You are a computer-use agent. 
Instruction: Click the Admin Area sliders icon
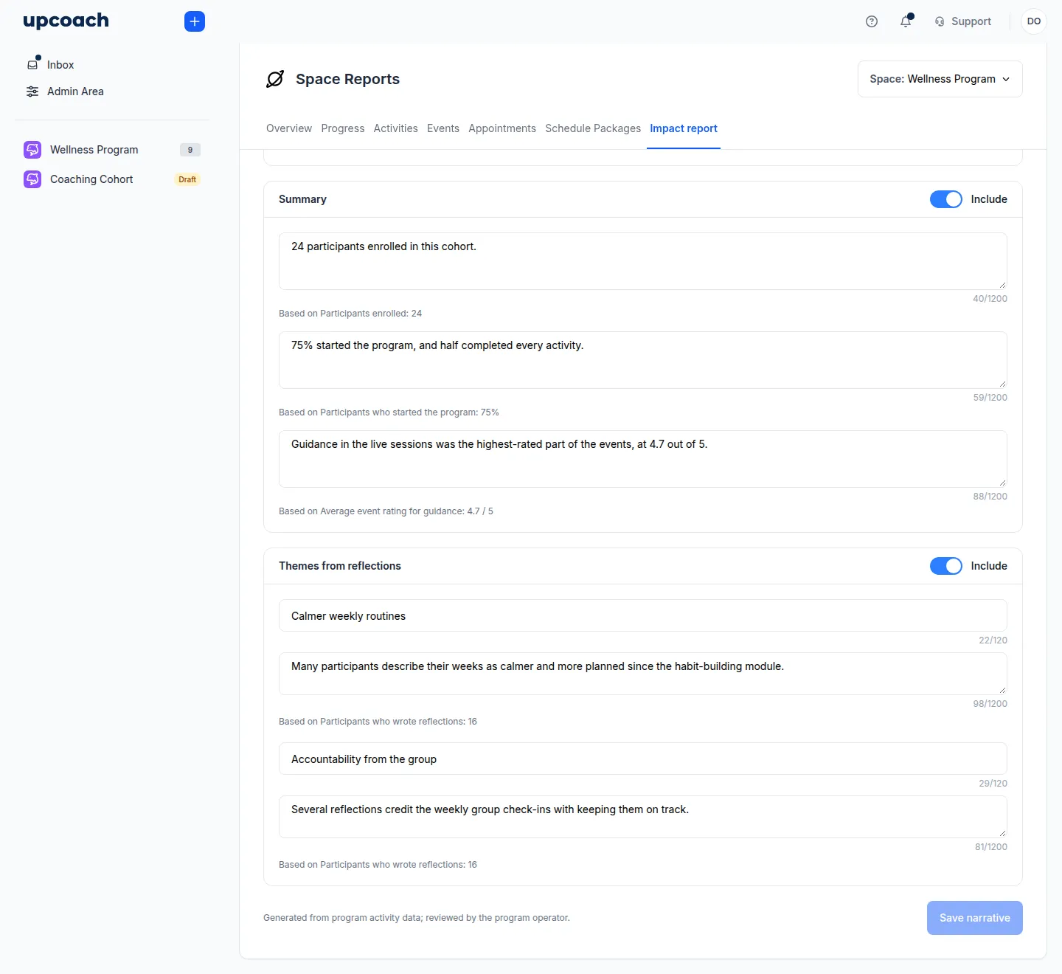pos(32,91)
